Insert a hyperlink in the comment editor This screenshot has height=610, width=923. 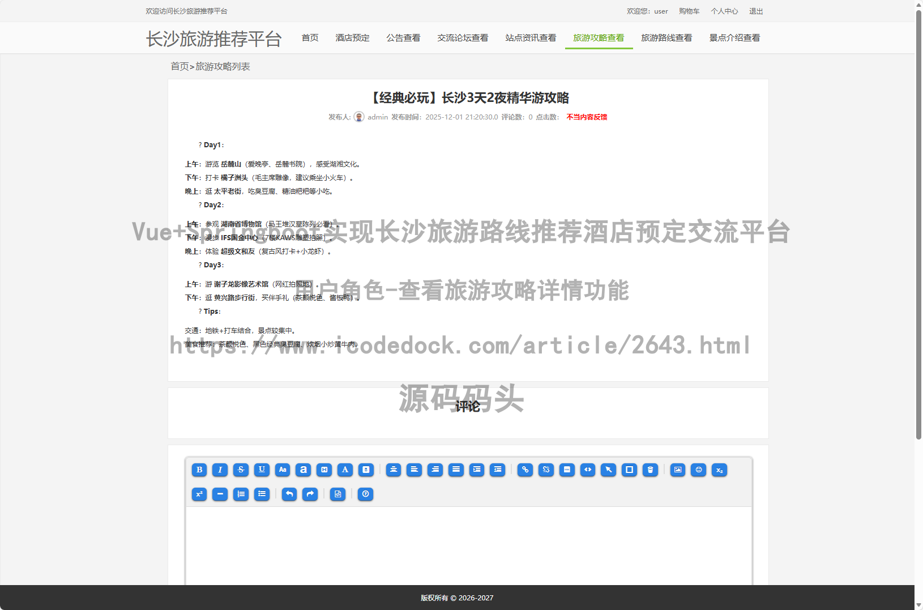coord(525,470)
